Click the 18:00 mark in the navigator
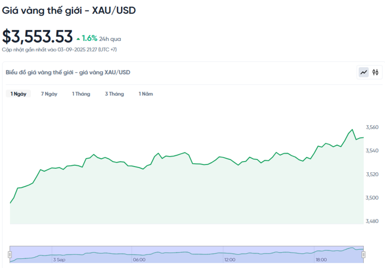 pyautogui.click(x=321, y=260)
